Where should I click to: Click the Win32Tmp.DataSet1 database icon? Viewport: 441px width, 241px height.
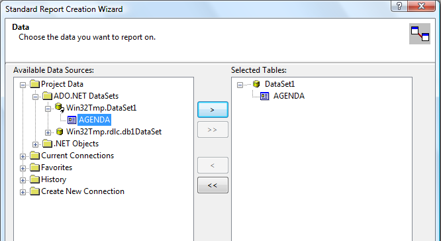60,108
